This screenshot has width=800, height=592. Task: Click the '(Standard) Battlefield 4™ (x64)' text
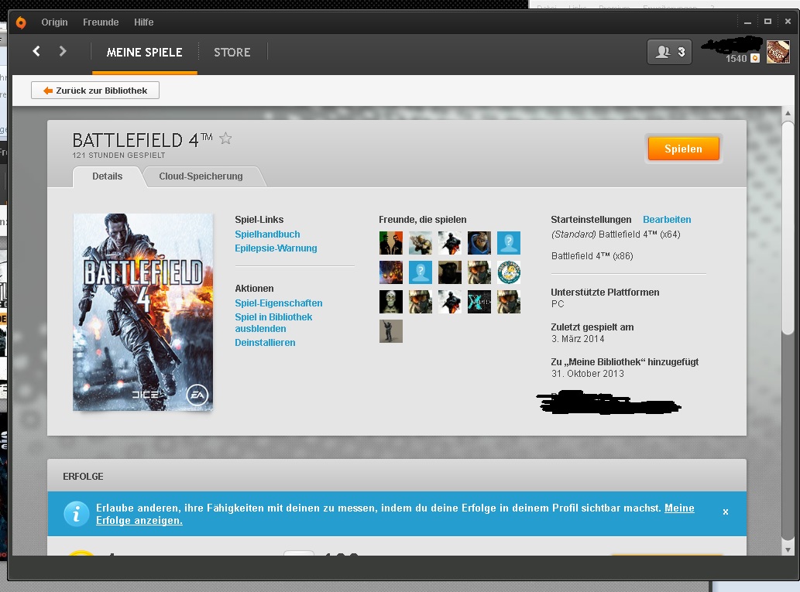coord(616,234)
